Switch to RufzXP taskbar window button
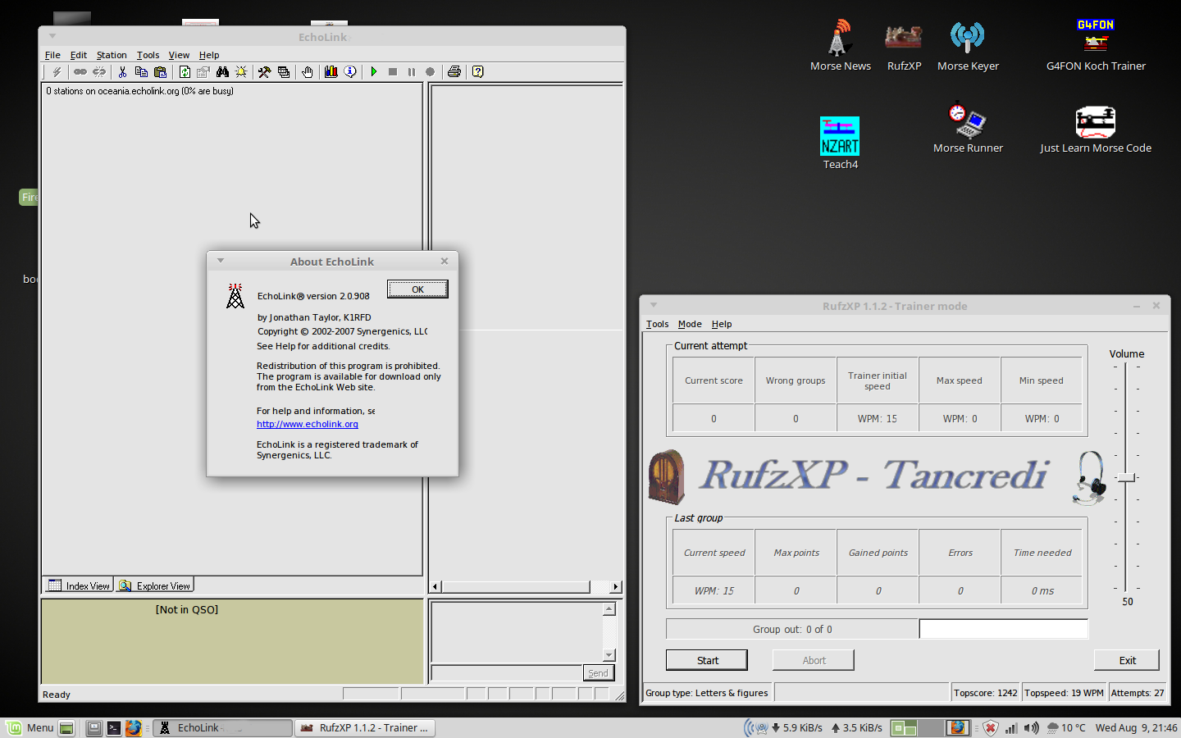The height and width of the screenshot is (738, 1181). (364, 727)
